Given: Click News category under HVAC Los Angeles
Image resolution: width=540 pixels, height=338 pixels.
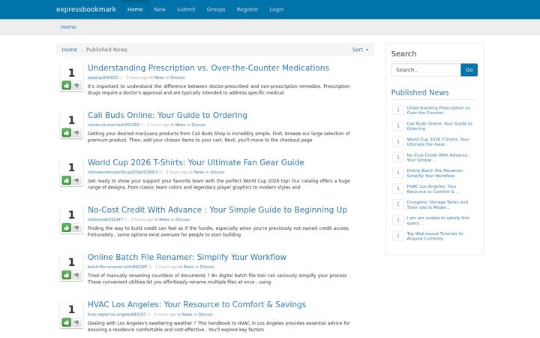Looking at the screenshot, I should 187,315.
